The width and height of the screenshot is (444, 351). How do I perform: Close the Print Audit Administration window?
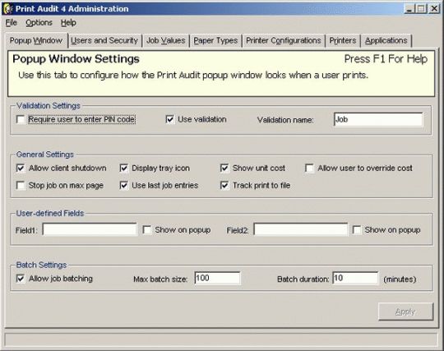pyautogui.click(x=434, y=9)
